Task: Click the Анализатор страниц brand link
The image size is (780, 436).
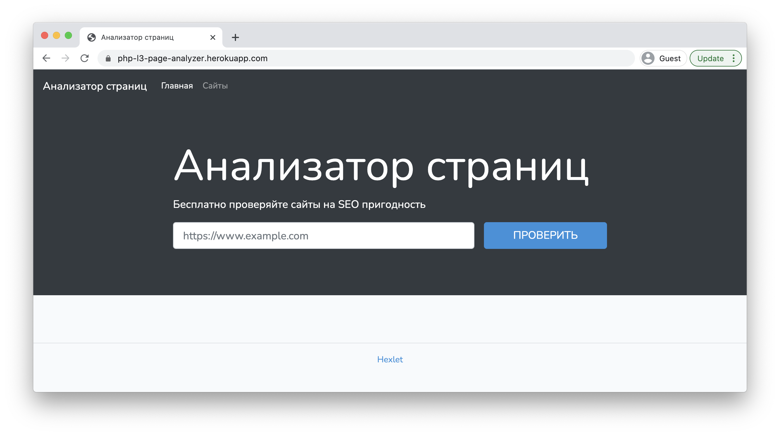Action: [95, 86]
